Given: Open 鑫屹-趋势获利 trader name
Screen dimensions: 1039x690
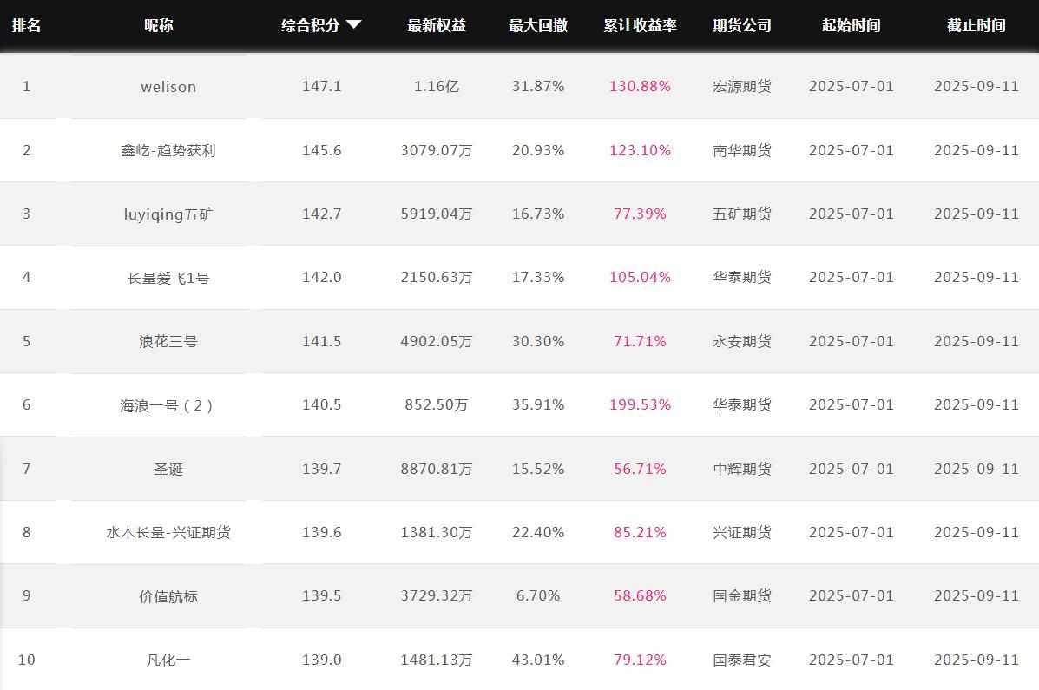Looking at the screenshot, I should (168, 150).
